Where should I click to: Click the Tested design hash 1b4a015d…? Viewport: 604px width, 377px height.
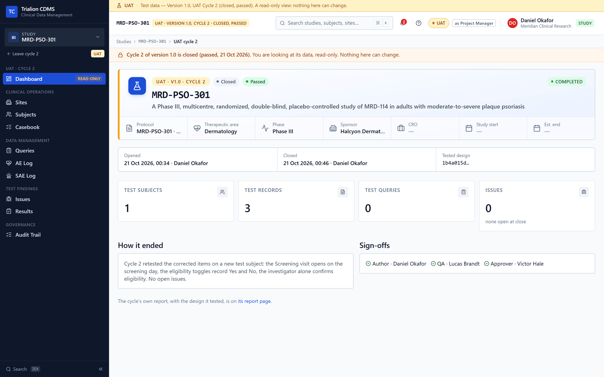click(x=456, y=163)
